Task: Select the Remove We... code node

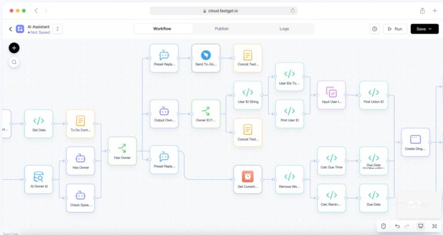Action: [290, 180]
